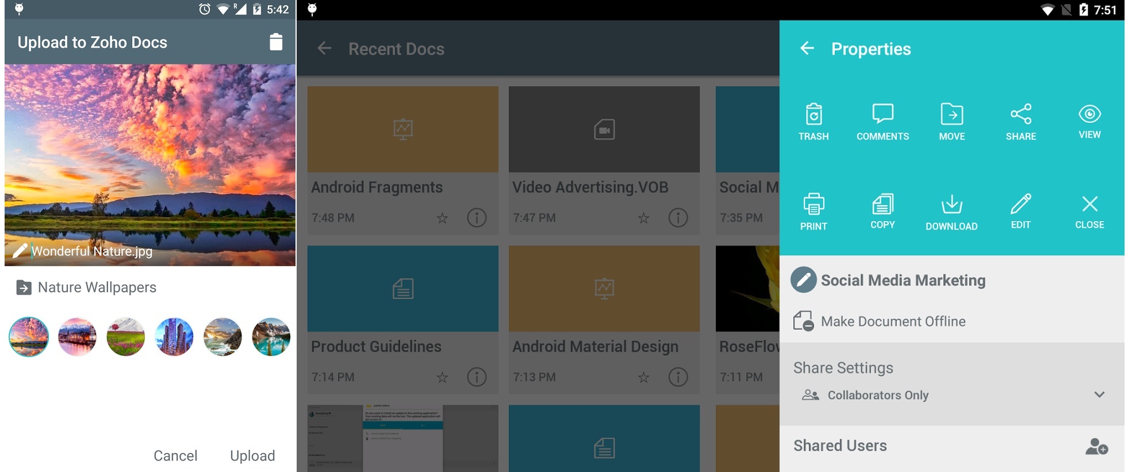This screenshot has height=472, width=1128.
Task: Go back from Recent Docs screen
Action: [324, 48]
